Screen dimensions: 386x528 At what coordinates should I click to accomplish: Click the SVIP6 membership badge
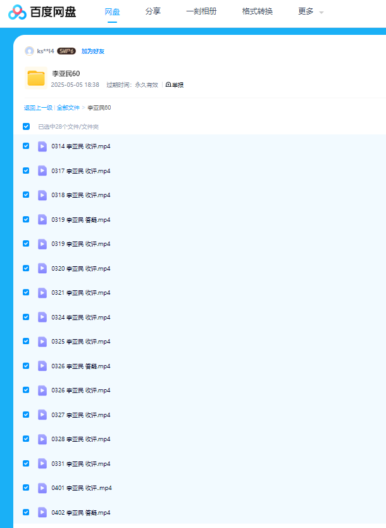(66, 51)
